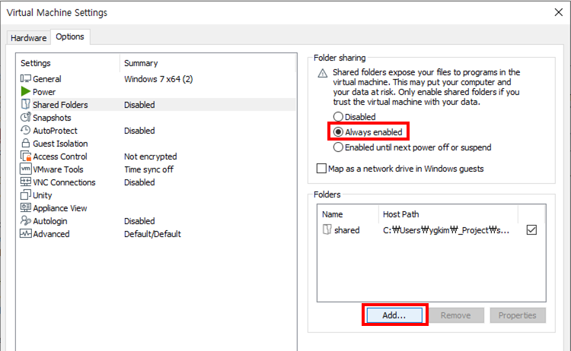This screenshot has height=351, width=571.
Task: Click the 'Not encrypted' summary text
Action: [151, 157]
